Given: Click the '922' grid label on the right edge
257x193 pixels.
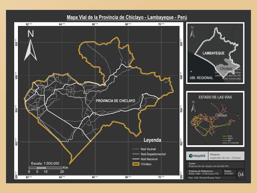Looking at the screenshot, I should [x=181, y=142].
